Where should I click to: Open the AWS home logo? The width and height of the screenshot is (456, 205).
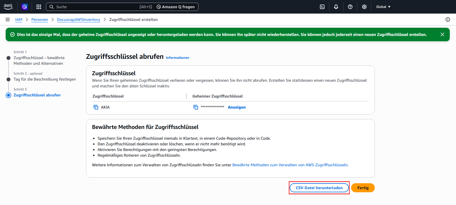coord(8,7)
